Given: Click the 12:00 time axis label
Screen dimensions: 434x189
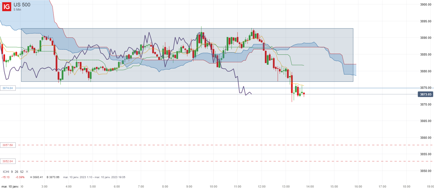Looking at the screenshot, I should pyautogui.click(x=262, y=186).
